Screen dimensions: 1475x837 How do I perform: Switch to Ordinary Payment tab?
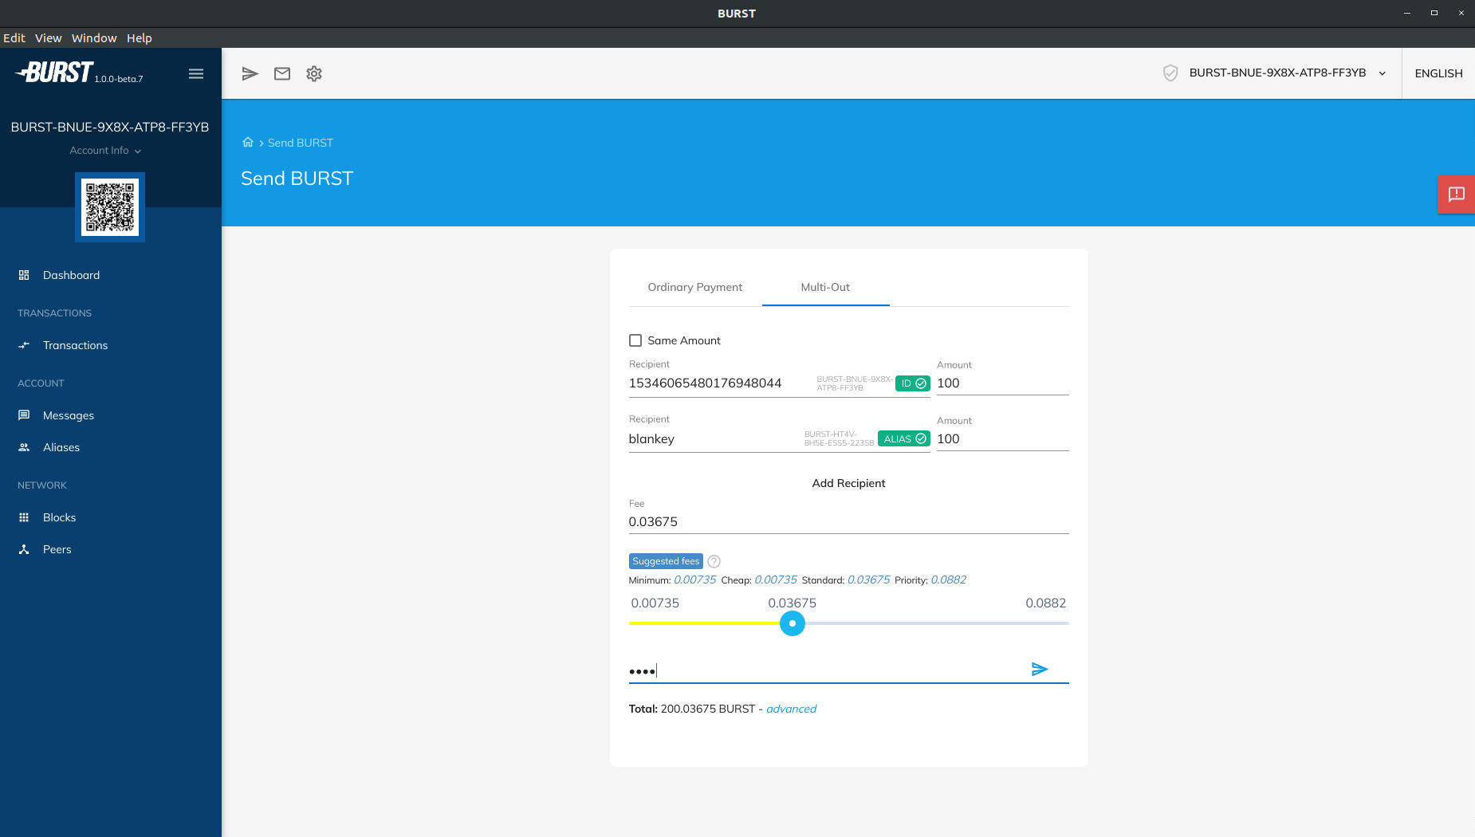point(694,287)
